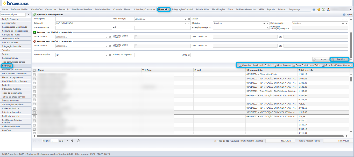Collapse the sidebar menu with arrow

click(28, 14)
